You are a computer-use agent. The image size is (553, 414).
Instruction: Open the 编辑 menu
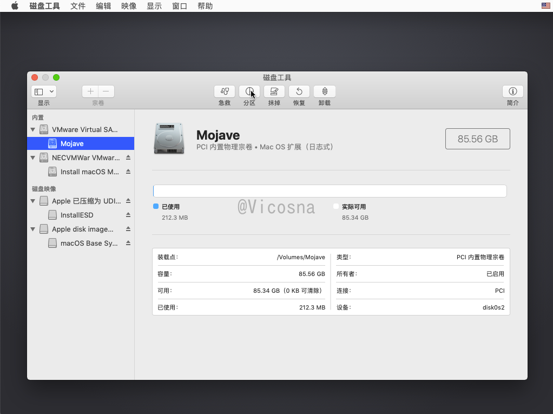pos(103,6)
